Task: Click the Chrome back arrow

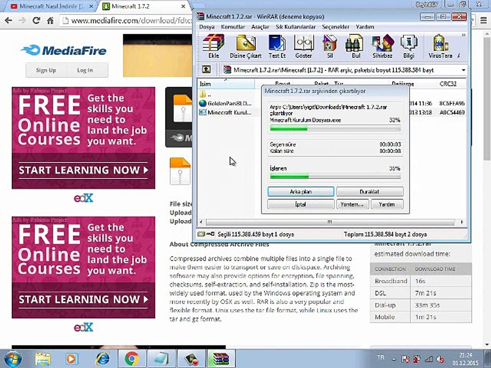Action: (9, 20)
